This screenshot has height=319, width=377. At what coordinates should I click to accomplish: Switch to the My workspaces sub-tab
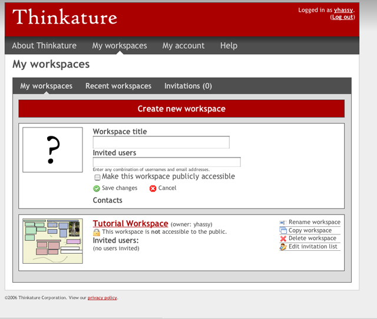46,86
